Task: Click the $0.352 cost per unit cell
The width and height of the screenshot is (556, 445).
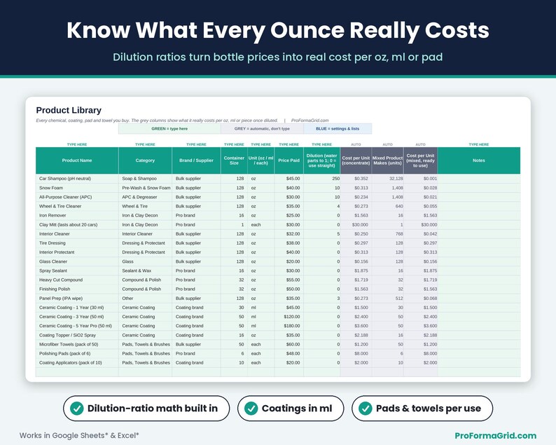Action: point(356,179)
